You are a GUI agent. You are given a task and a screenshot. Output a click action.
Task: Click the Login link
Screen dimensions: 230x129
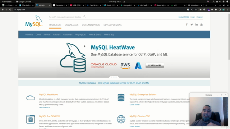[193, 17]
